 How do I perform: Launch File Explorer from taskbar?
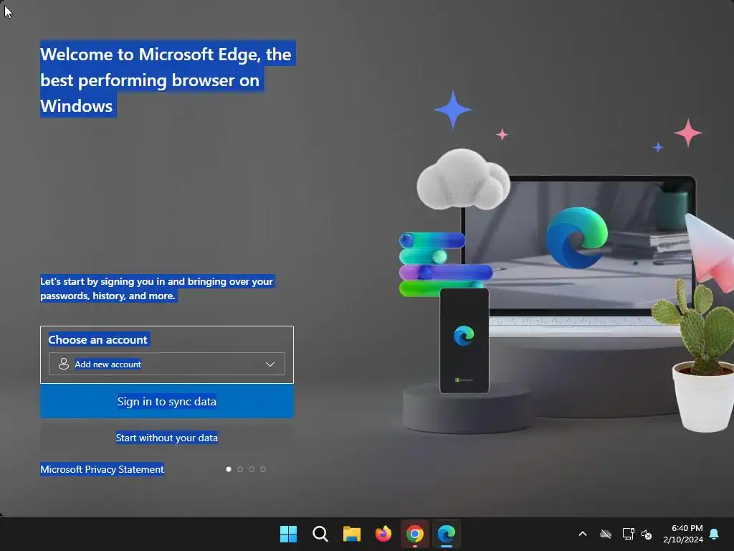click(x=351, y=534)
